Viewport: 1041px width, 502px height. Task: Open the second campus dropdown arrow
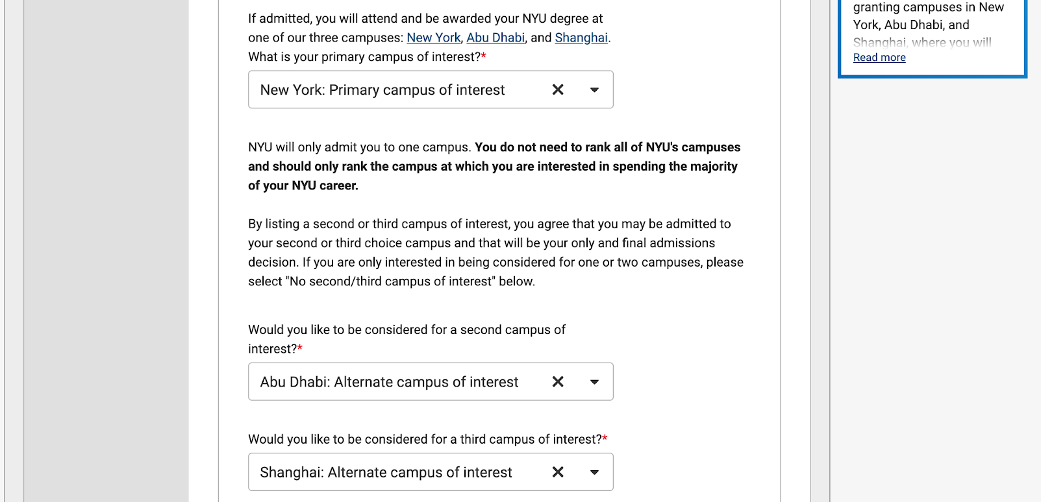[x=594, y=382]
